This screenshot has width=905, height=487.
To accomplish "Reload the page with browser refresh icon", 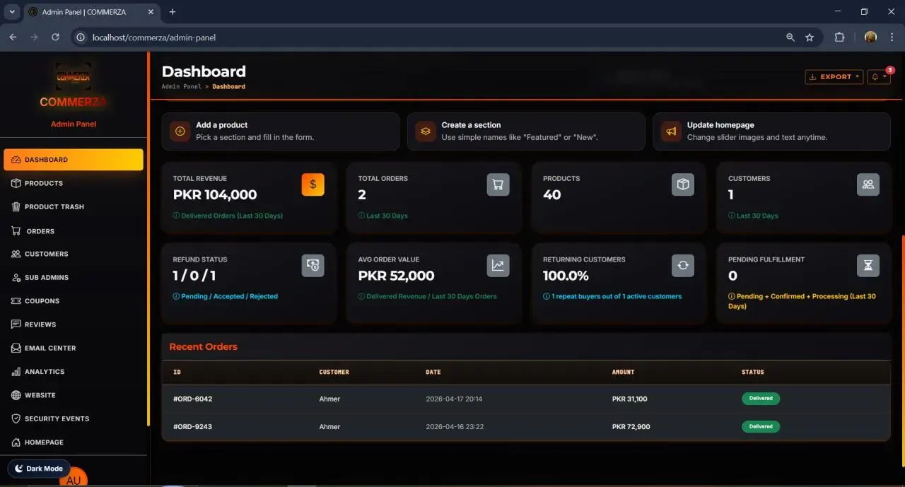I will [55, 37].
